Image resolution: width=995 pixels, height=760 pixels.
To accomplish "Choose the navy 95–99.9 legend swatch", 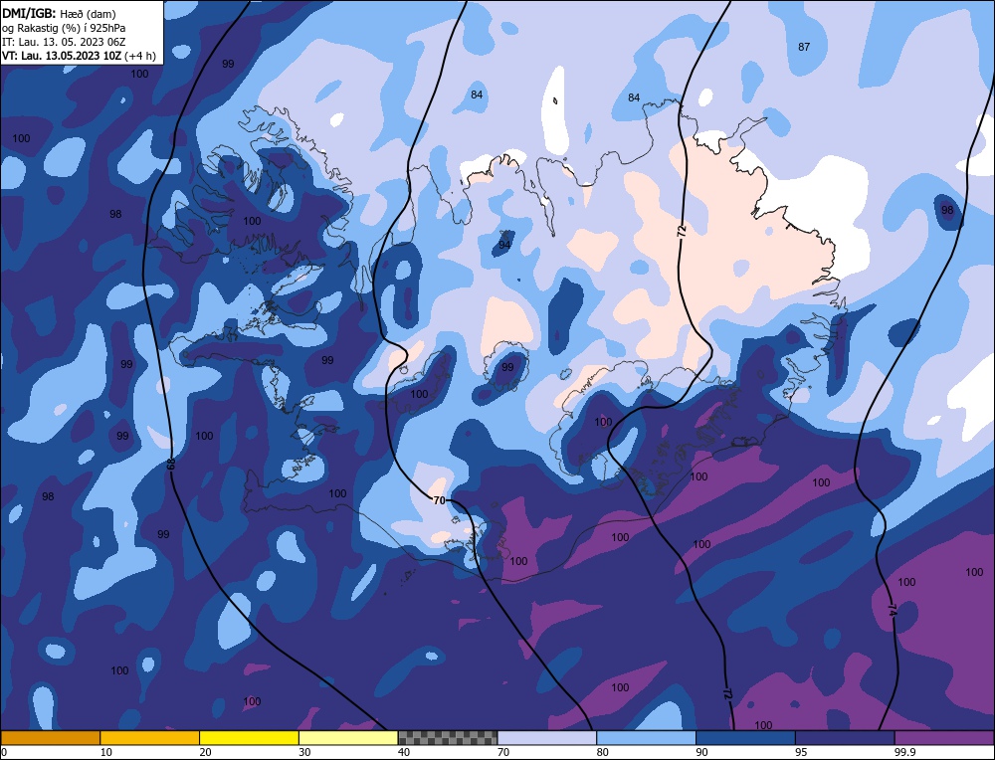I will [x=845, y=737].
